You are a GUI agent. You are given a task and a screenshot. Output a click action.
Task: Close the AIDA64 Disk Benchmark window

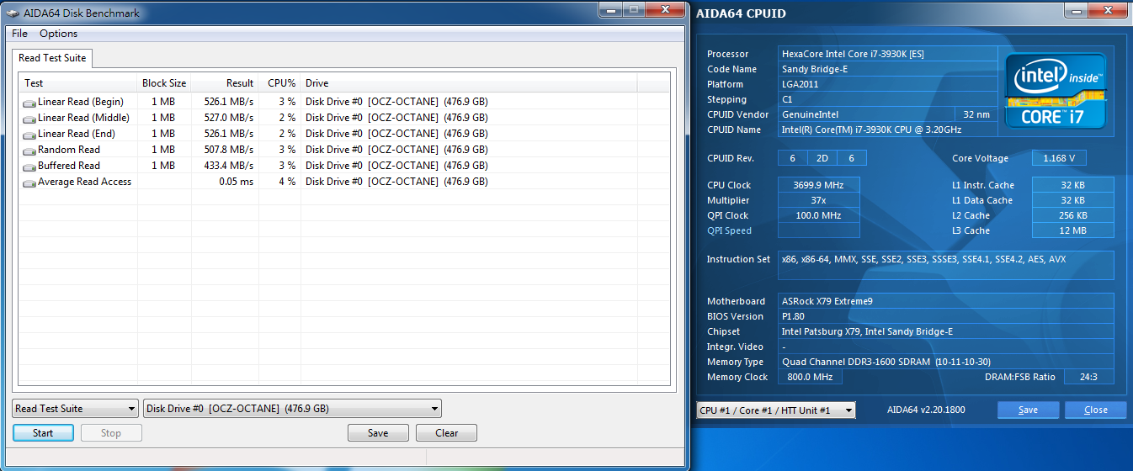[667, 9]
